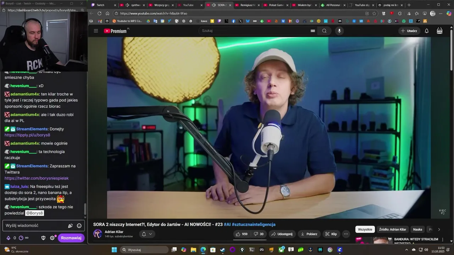Open tipply.pl/u/borys8 link in chat
The height and width of the screenshot is (255, 454).
(27, 135)
